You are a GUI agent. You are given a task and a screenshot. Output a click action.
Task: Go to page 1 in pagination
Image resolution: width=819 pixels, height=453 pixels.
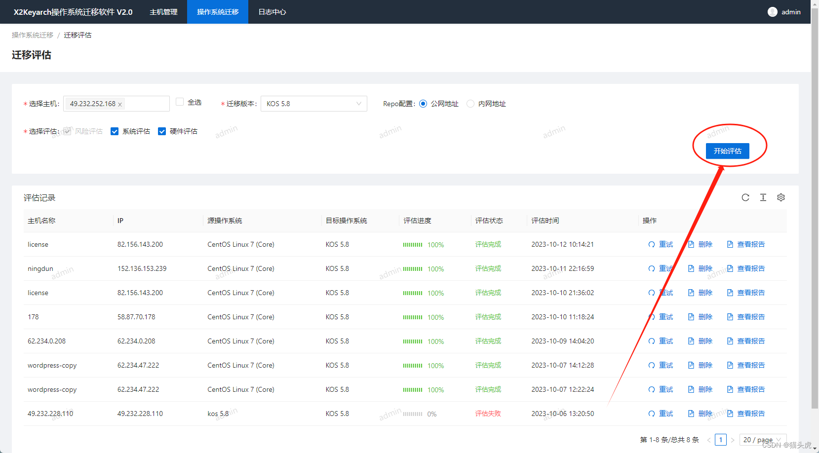721,440
